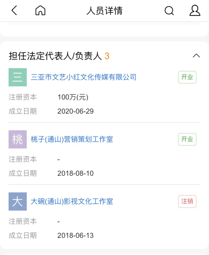This screenshot has height=255, width=209.
Task: Click the orange count number 3
Action: pos(107,56)
